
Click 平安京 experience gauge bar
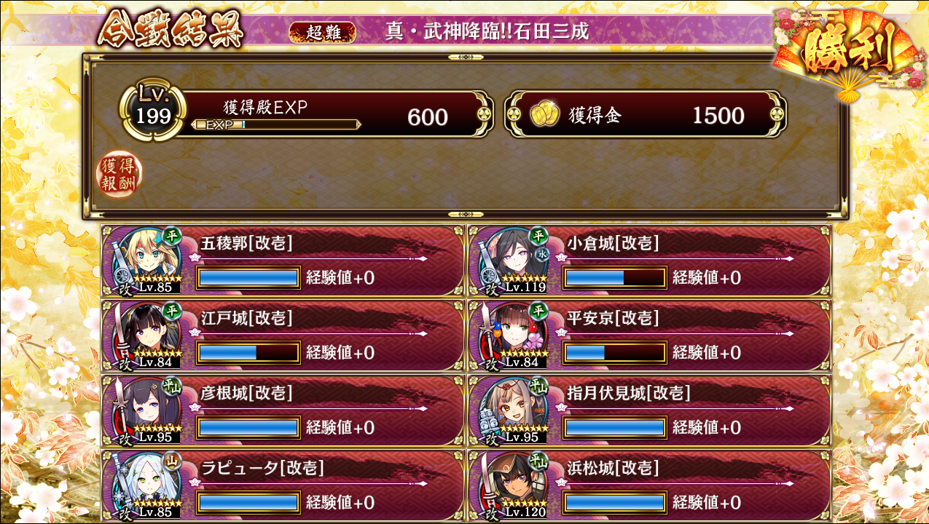tap(615, 353)
